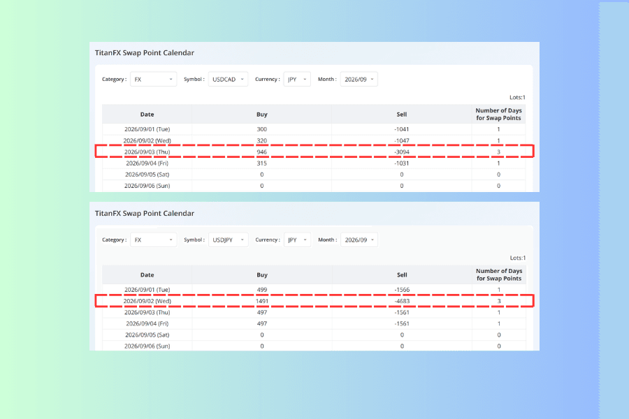Open the USDJPY Symbol dropdown

[228, 240]
